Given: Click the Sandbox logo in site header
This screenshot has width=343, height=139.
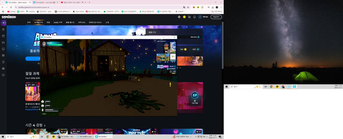Looking at the screenshot, I should (9, 17).
